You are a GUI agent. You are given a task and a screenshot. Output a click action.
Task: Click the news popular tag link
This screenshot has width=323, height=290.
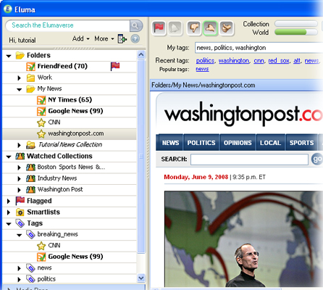tap(202, 69)
